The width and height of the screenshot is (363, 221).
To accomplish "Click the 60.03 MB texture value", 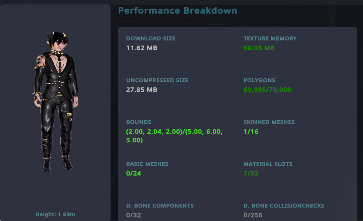I will (x=259, y=48).
